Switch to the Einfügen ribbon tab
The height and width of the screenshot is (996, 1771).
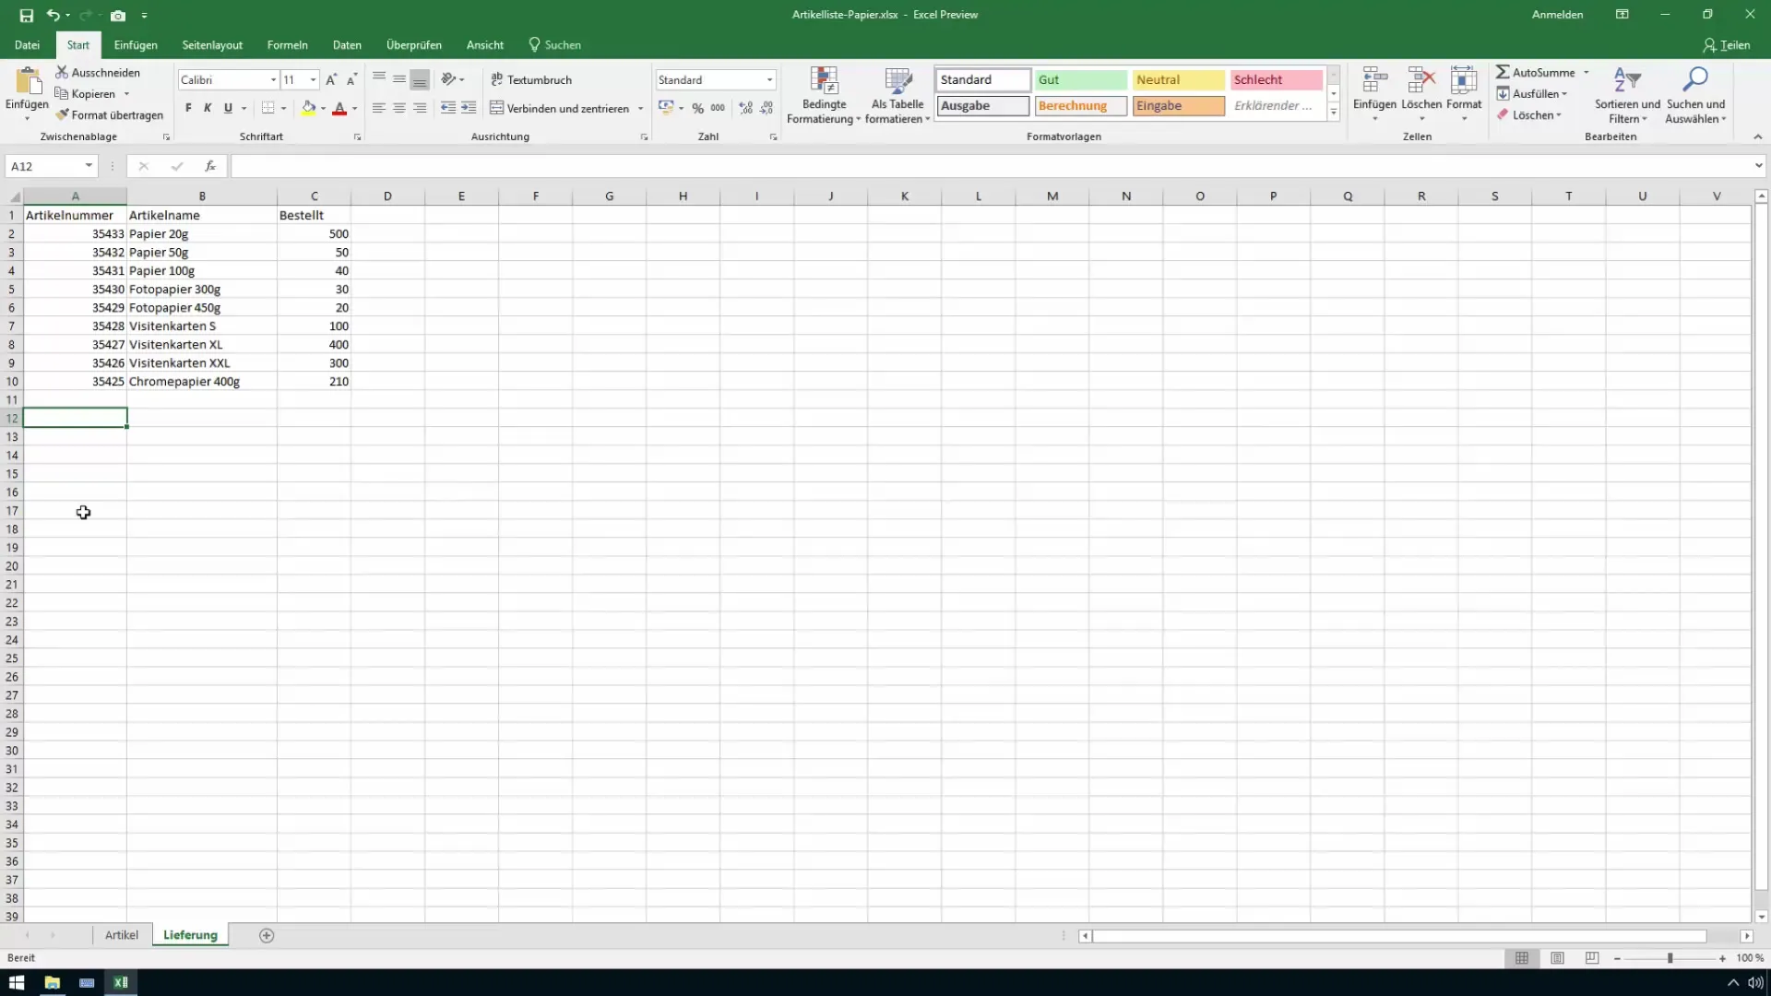[136, 44]
